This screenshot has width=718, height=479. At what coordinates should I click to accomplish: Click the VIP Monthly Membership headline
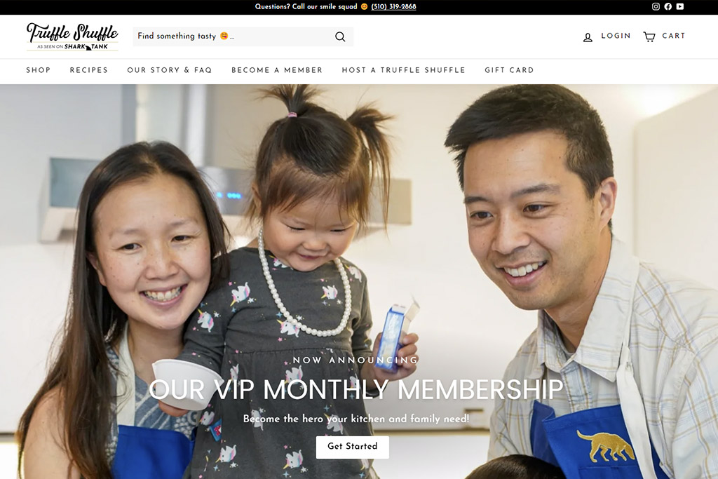point(355,390)
